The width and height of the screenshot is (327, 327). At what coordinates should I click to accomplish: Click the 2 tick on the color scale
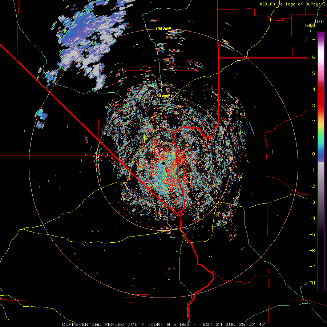coord(314,122)
